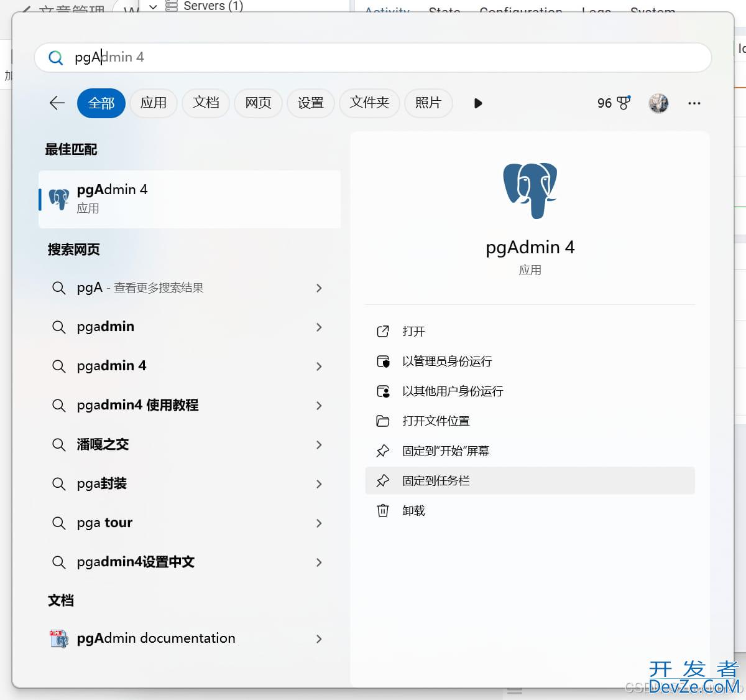Choose 以管理员身份运行 action
746x700 pixels.
click(530, 361)
